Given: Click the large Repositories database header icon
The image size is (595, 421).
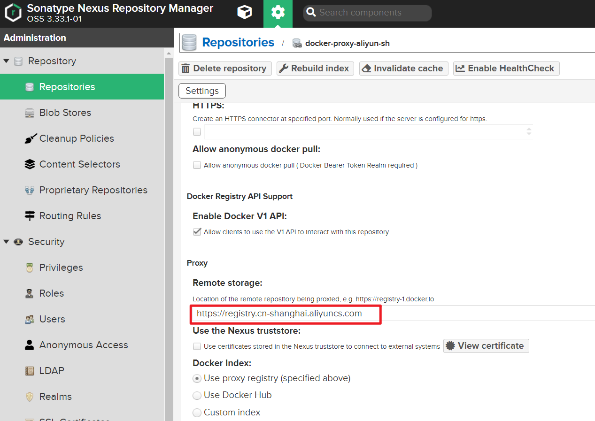Looking at the screenshot, I should (189, 42).
